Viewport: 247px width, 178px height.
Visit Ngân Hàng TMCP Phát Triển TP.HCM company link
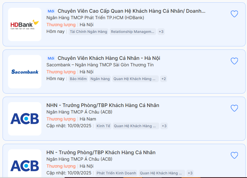[x=95, y=18]
